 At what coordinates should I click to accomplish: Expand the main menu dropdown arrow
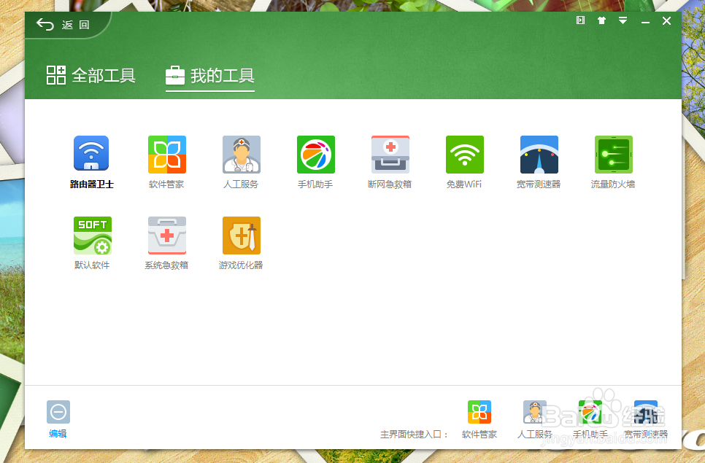(x=623, y=20)
